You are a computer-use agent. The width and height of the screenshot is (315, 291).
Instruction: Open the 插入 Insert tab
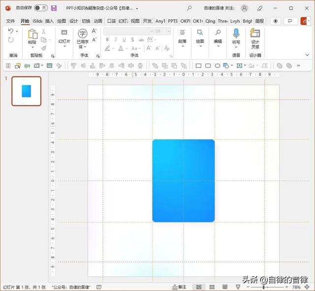click(49, 21)
